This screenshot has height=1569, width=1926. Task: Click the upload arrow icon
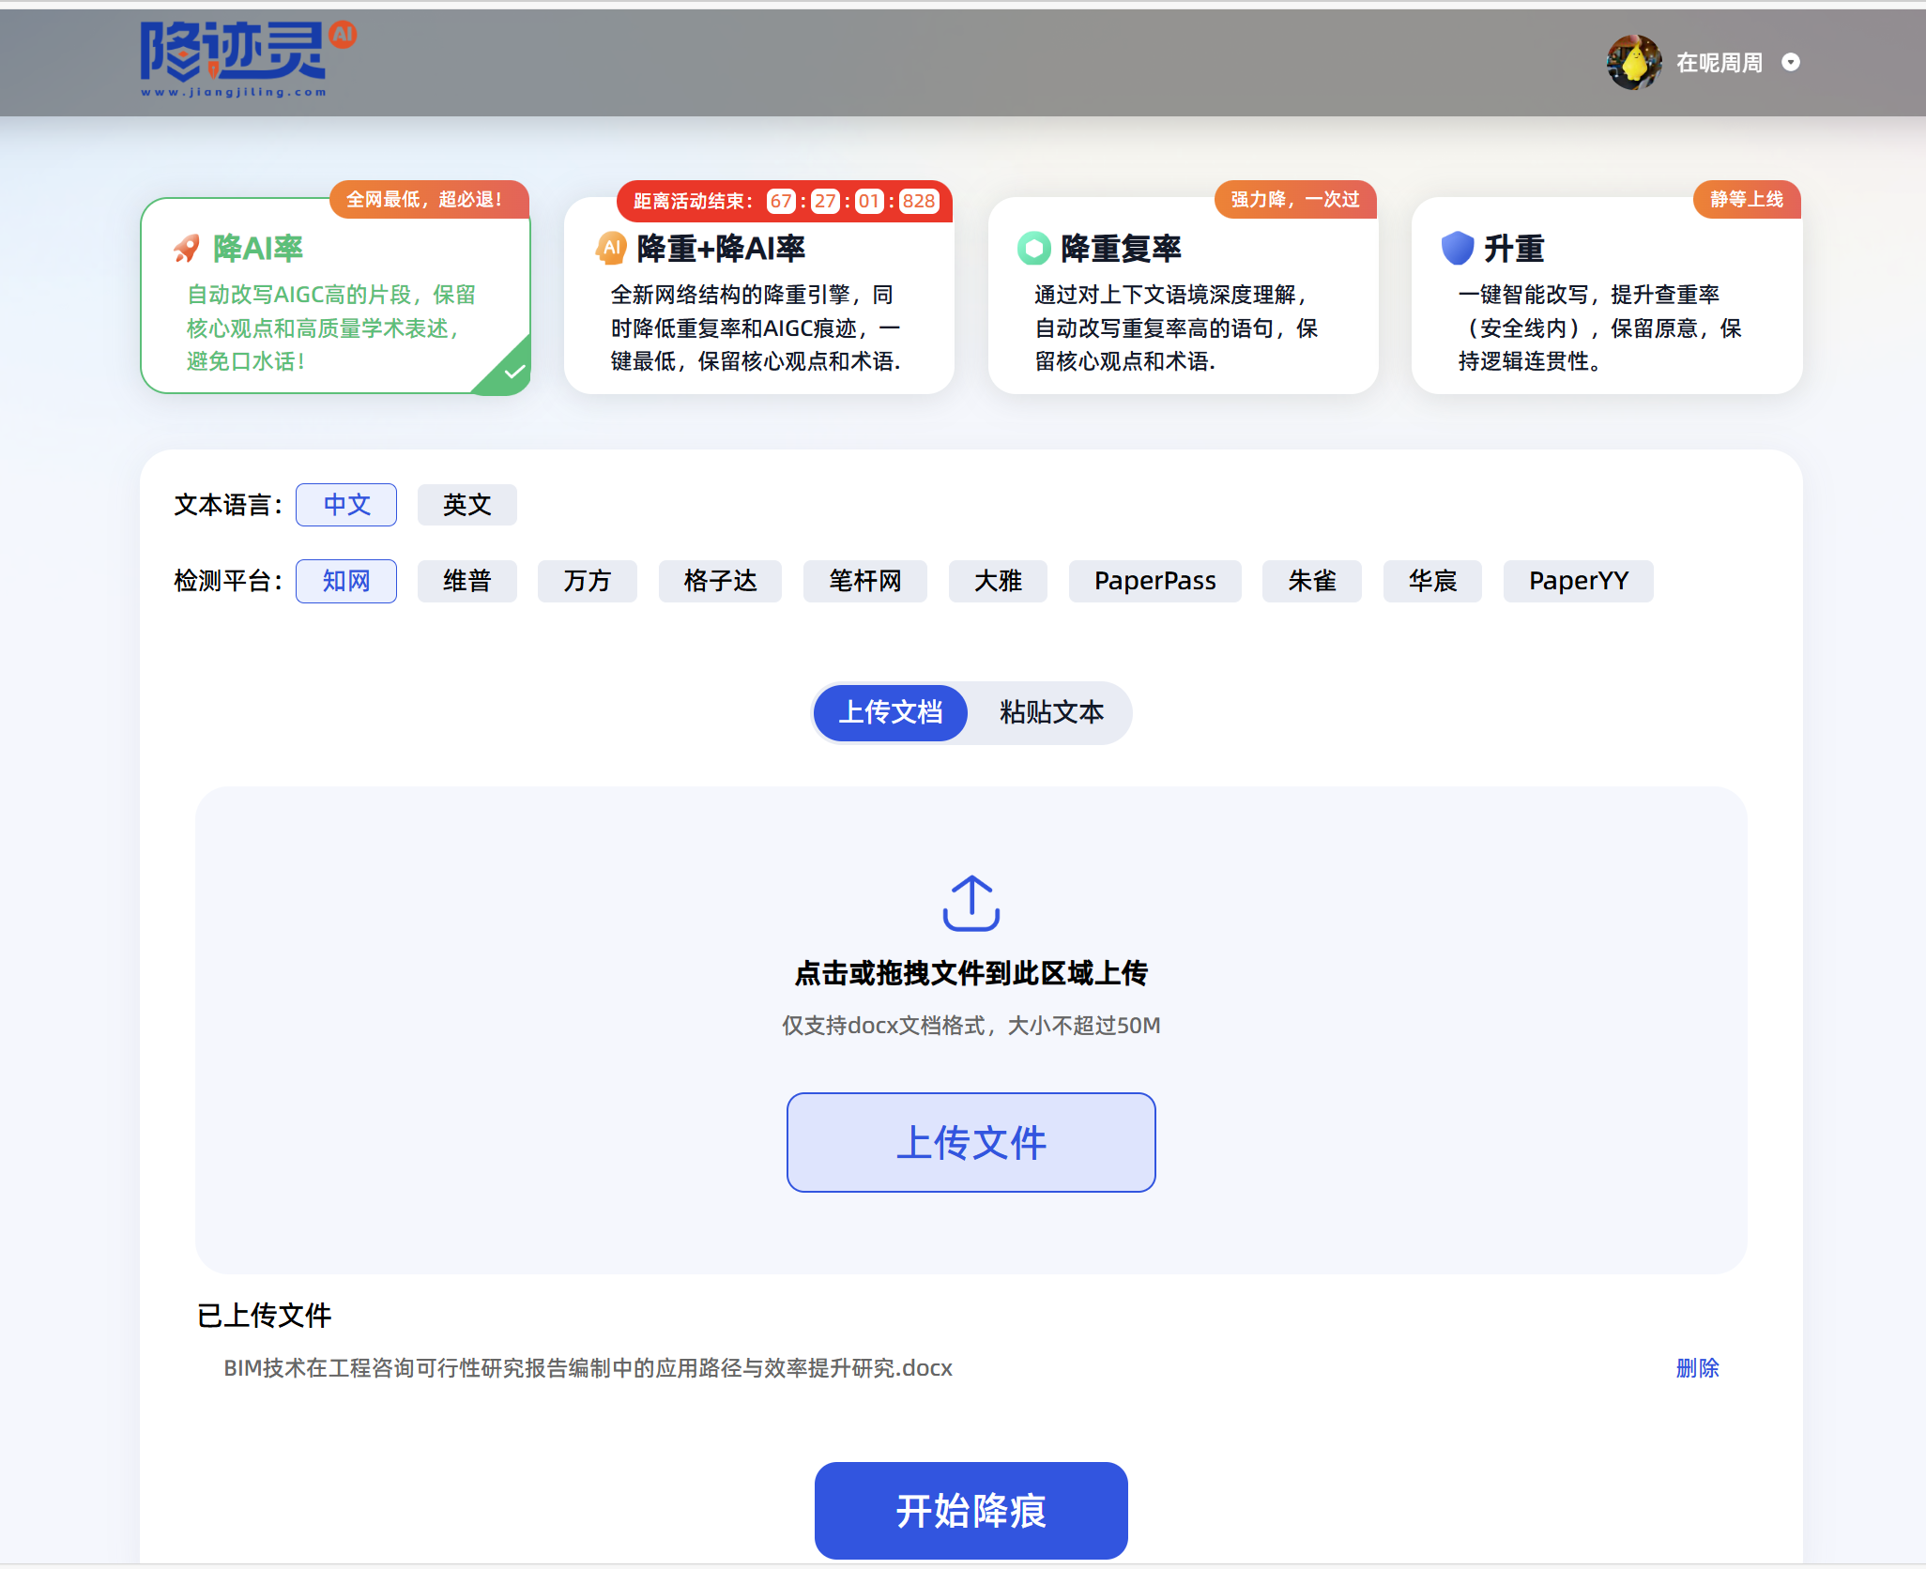(x=971, y=903)
